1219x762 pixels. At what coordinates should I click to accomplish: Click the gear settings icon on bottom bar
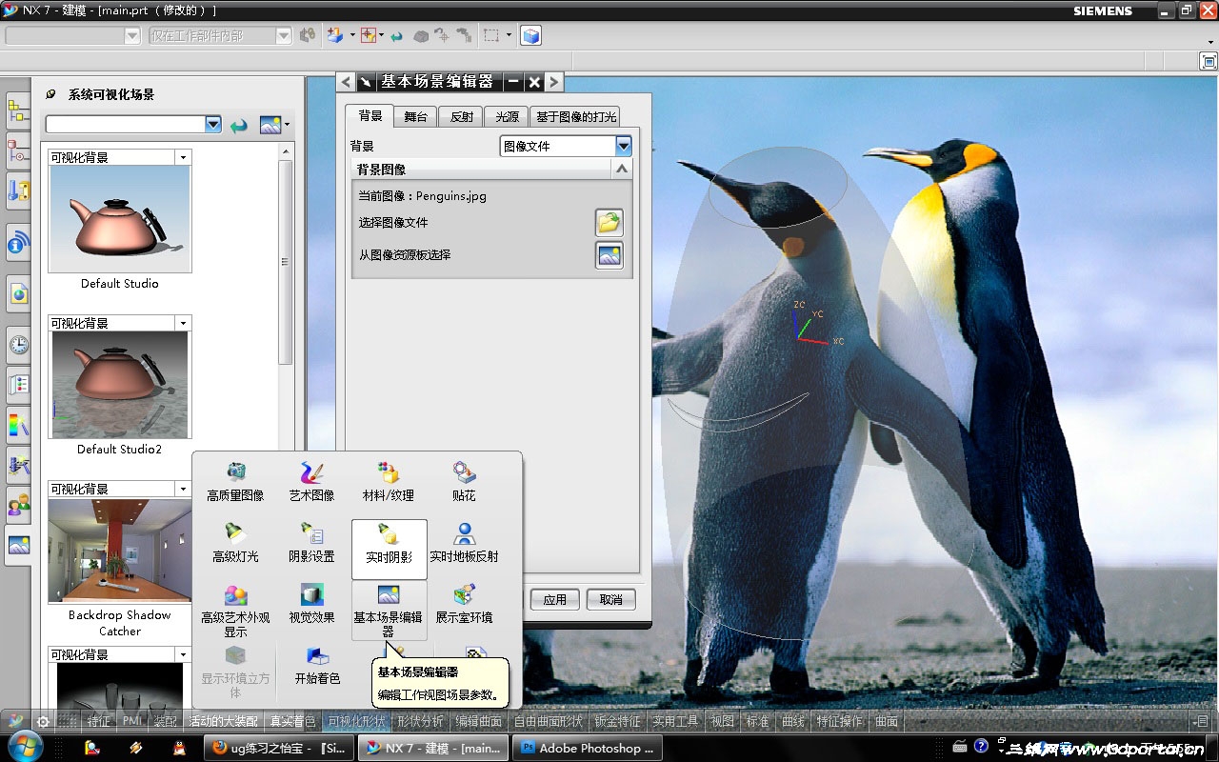(43, 721)
